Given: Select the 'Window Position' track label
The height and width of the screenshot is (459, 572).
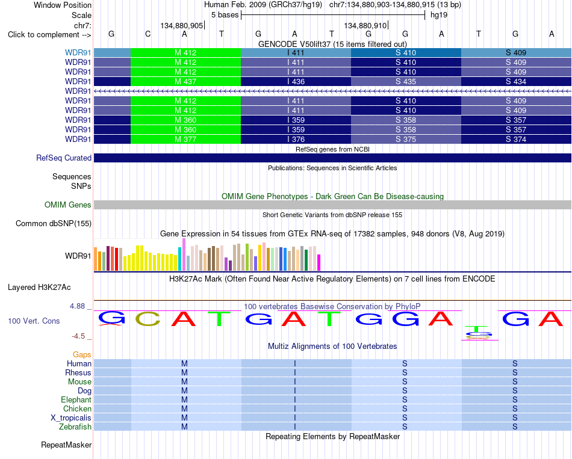Looking at the screenshot, I should tap(63, 5).
